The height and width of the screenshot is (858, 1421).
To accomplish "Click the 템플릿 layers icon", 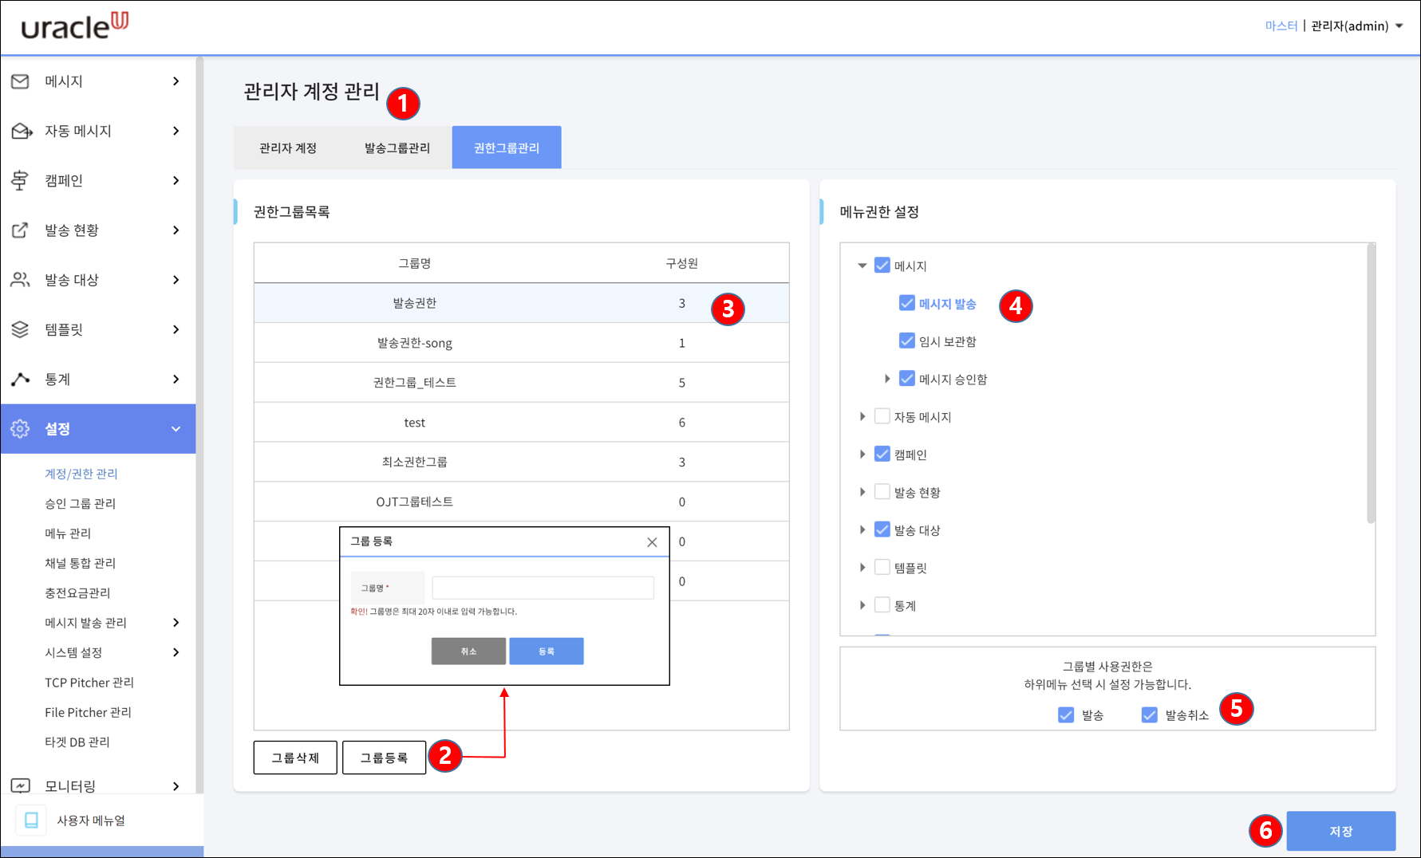I will coord(20,329).
